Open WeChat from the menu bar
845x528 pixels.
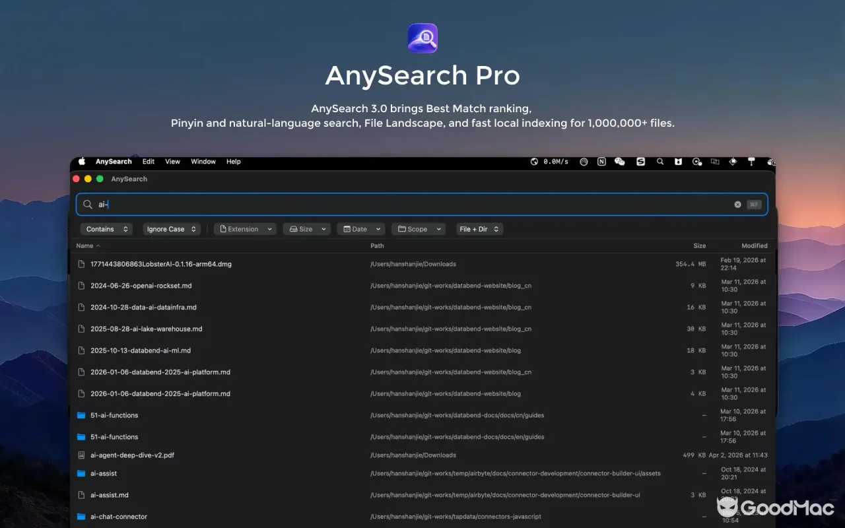tap(619, 162)
